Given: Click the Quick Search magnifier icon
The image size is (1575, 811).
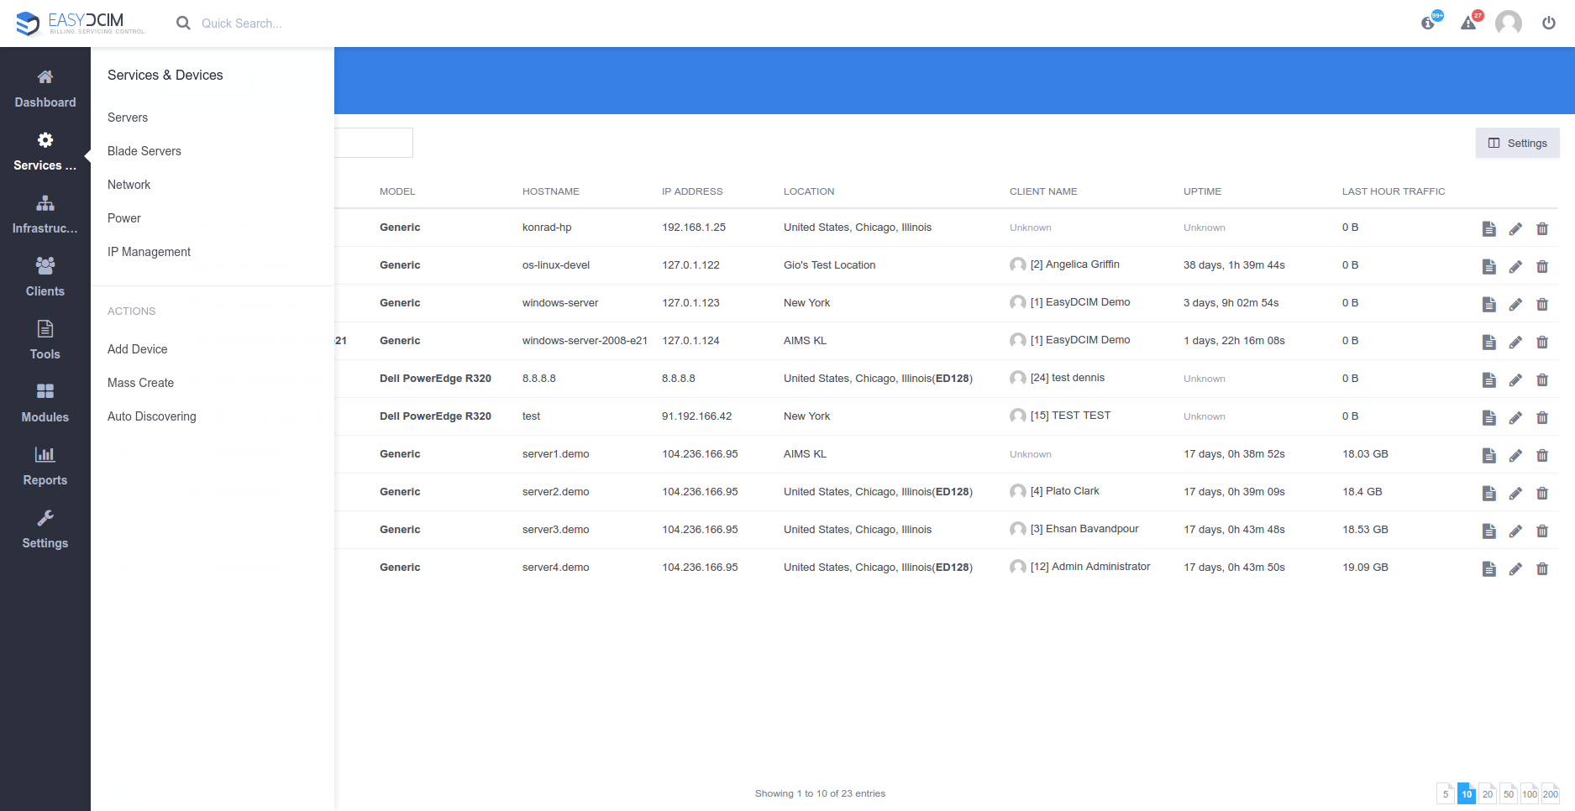Looking at the screenshot, I should pos(183,24).
